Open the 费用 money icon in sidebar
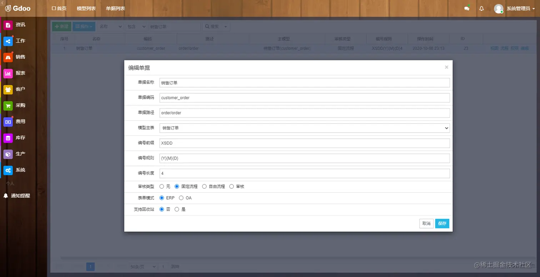The height and width of the screenshot is (277, 540). pos(8,122)
